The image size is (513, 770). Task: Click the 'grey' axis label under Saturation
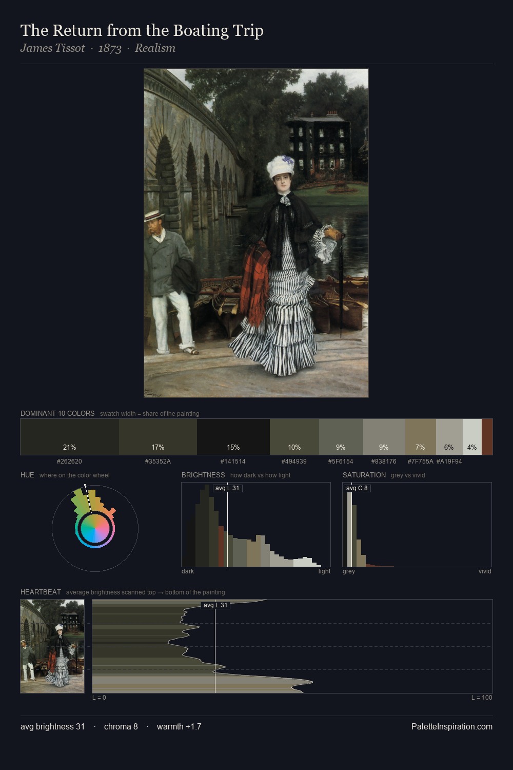tap(349, 571)
